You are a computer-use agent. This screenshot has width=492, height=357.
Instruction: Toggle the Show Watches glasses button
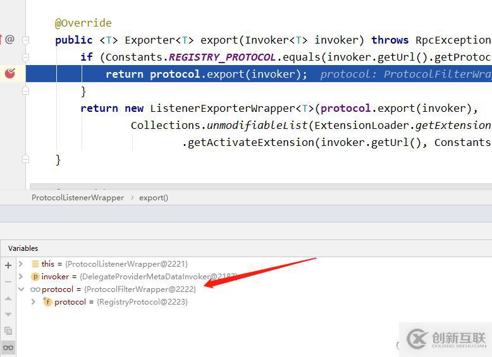coord(8,347)
